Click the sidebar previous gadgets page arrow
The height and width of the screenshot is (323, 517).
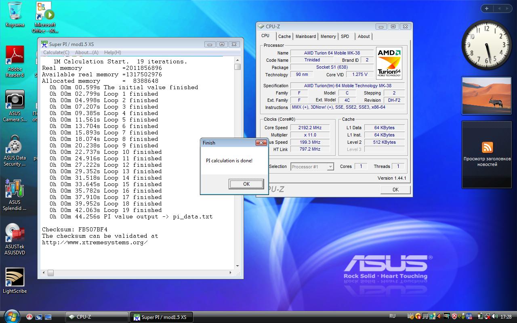click(x=499, y=8)
